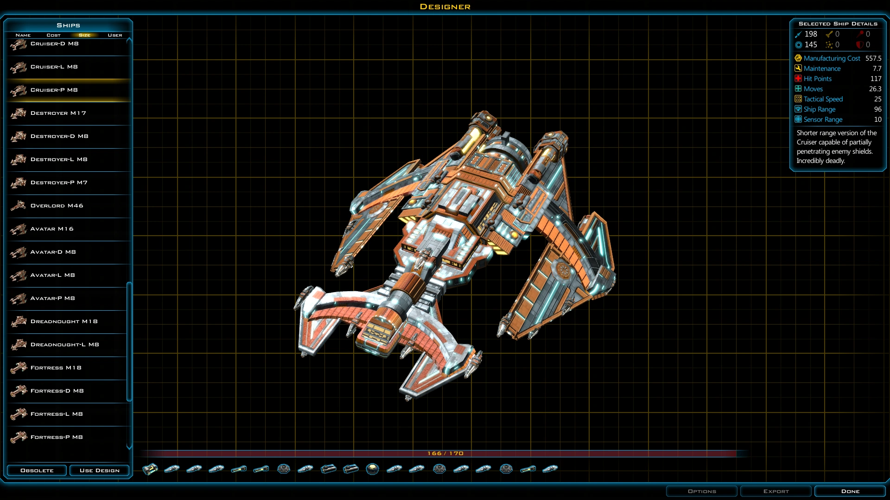Click the Tactical Speed icon
Screen dimensions: 890x500
coord(798,99)
